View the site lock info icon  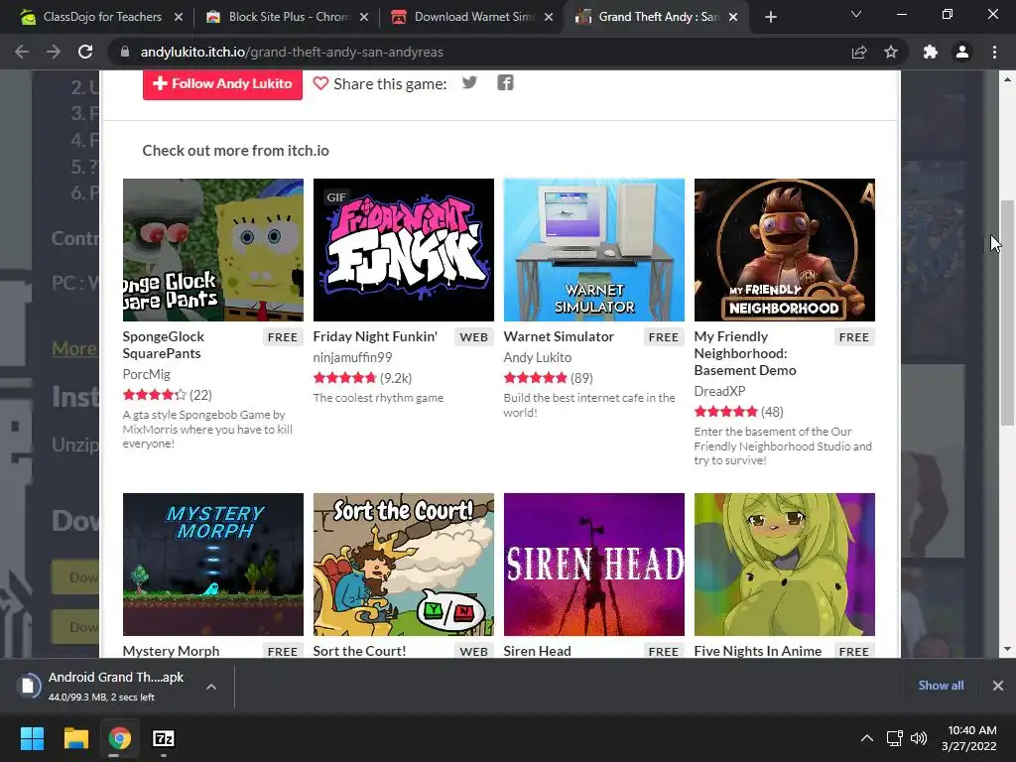pyautogui.click(x=125, y=52)
